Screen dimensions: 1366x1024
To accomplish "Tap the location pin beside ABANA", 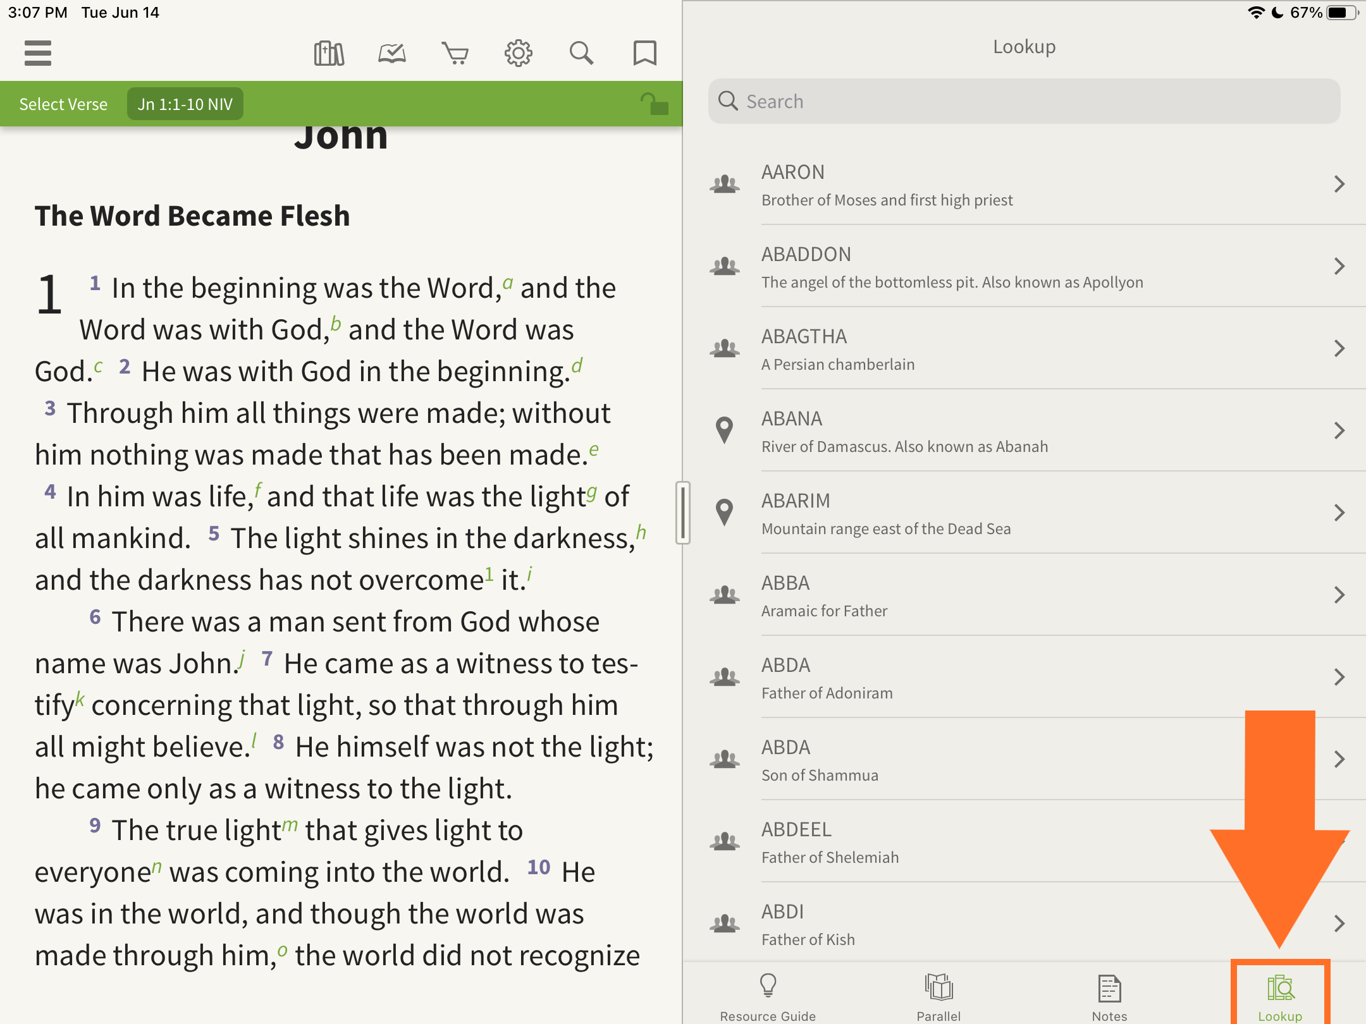I will [725, 430].
